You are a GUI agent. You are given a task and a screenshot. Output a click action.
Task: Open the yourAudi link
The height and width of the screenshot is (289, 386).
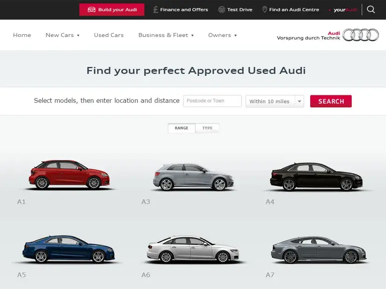coord(344,10)
